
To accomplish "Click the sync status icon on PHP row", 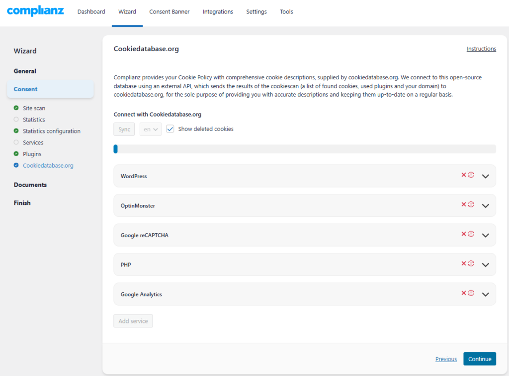I will tap(471, 263).
